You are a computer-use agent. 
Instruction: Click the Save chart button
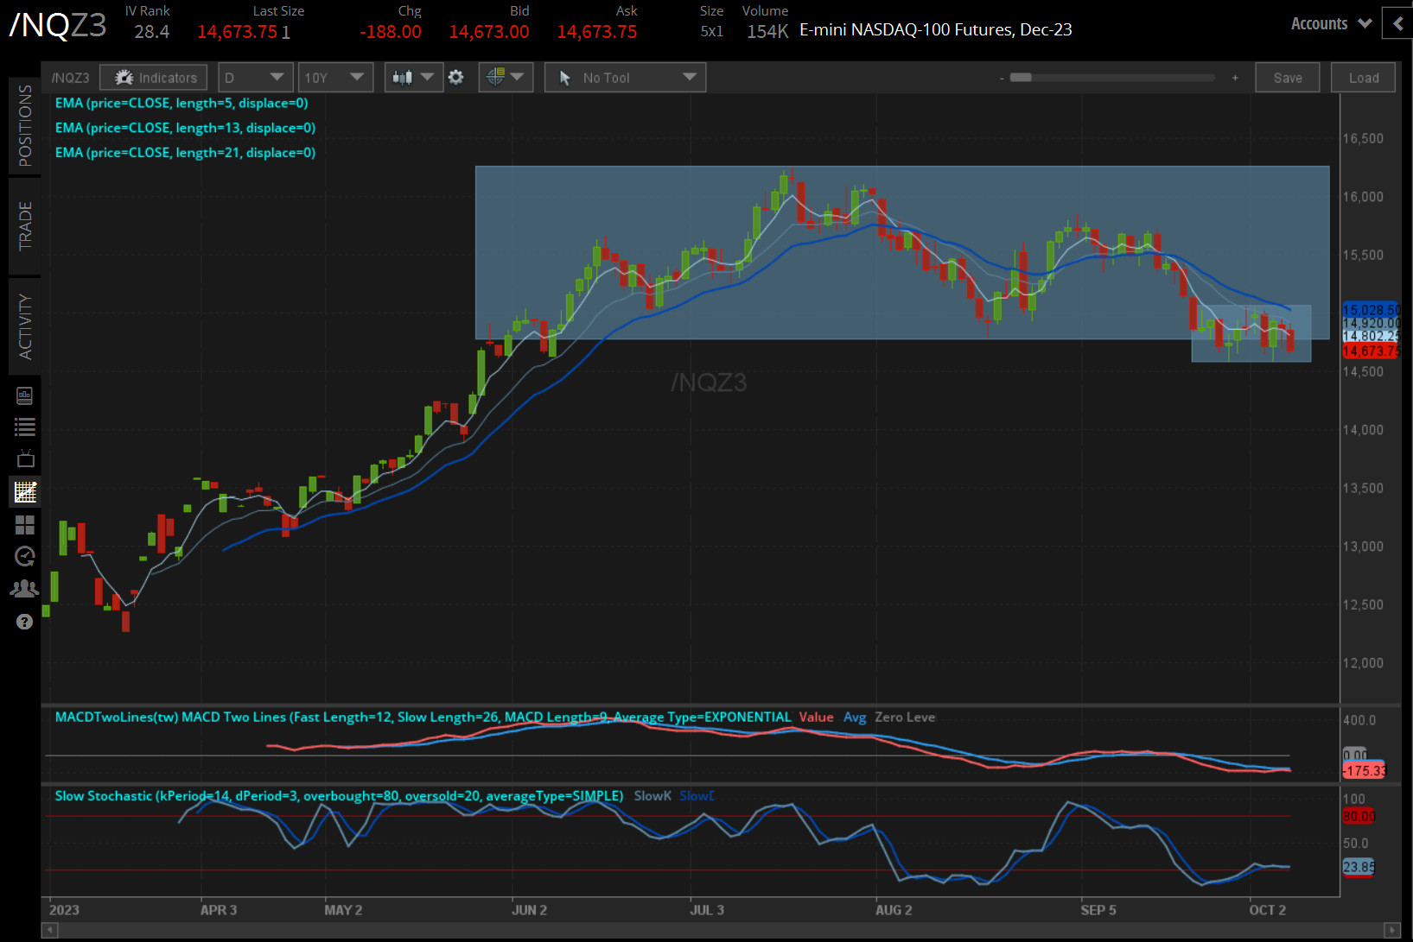pyautogui.click(x=1287, y=78)
